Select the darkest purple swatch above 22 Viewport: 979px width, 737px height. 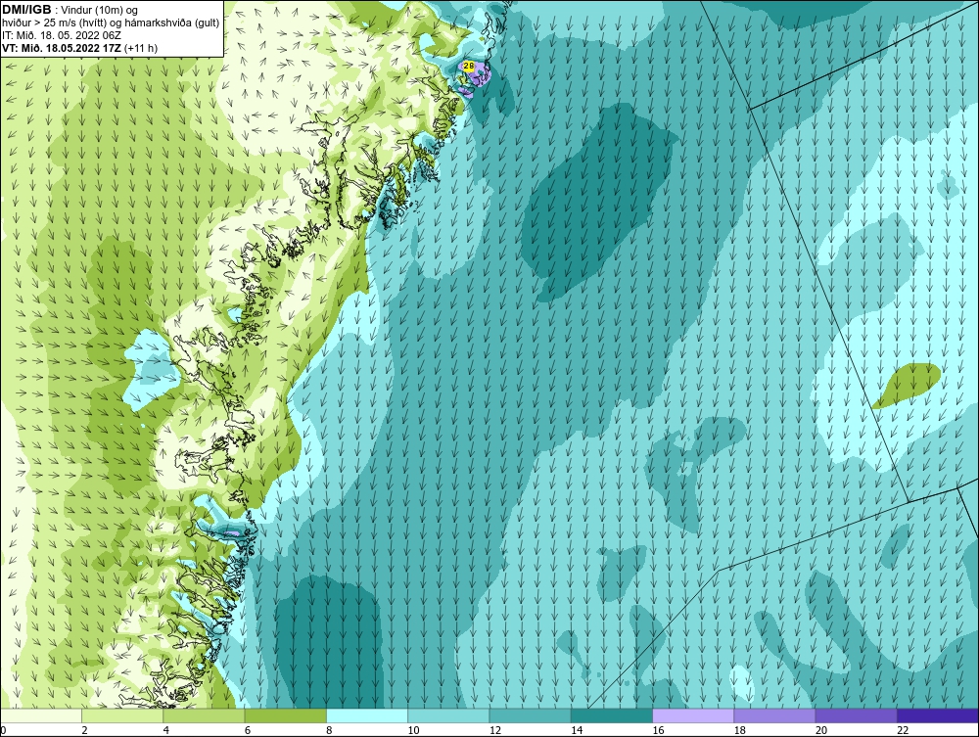pos(938,715)
